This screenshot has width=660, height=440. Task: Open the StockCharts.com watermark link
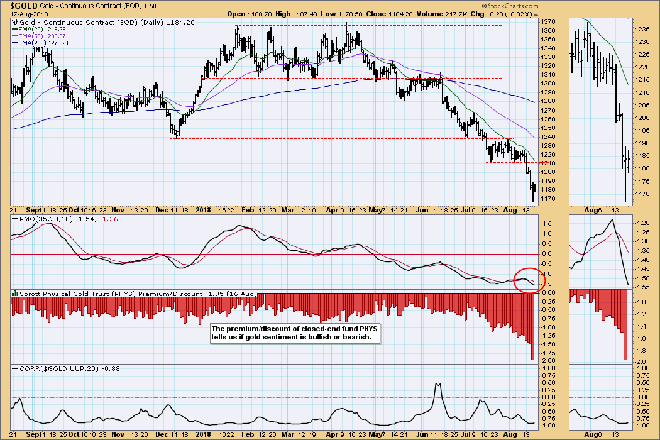513,6
